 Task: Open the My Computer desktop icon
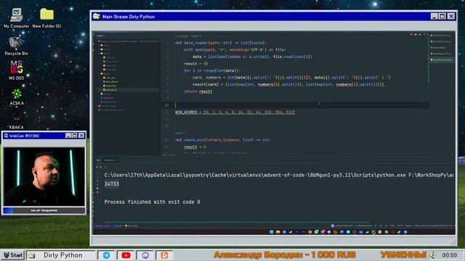[x=16, y=18]
